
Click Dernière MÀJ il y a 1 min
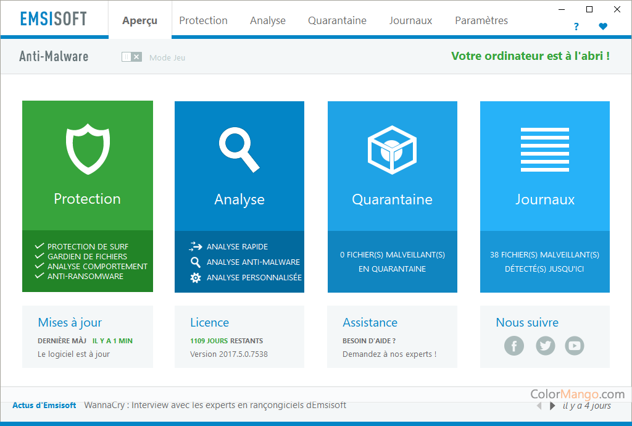85,341
